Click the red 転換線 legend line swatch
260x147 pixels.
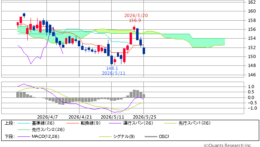[x=73, y=123]
